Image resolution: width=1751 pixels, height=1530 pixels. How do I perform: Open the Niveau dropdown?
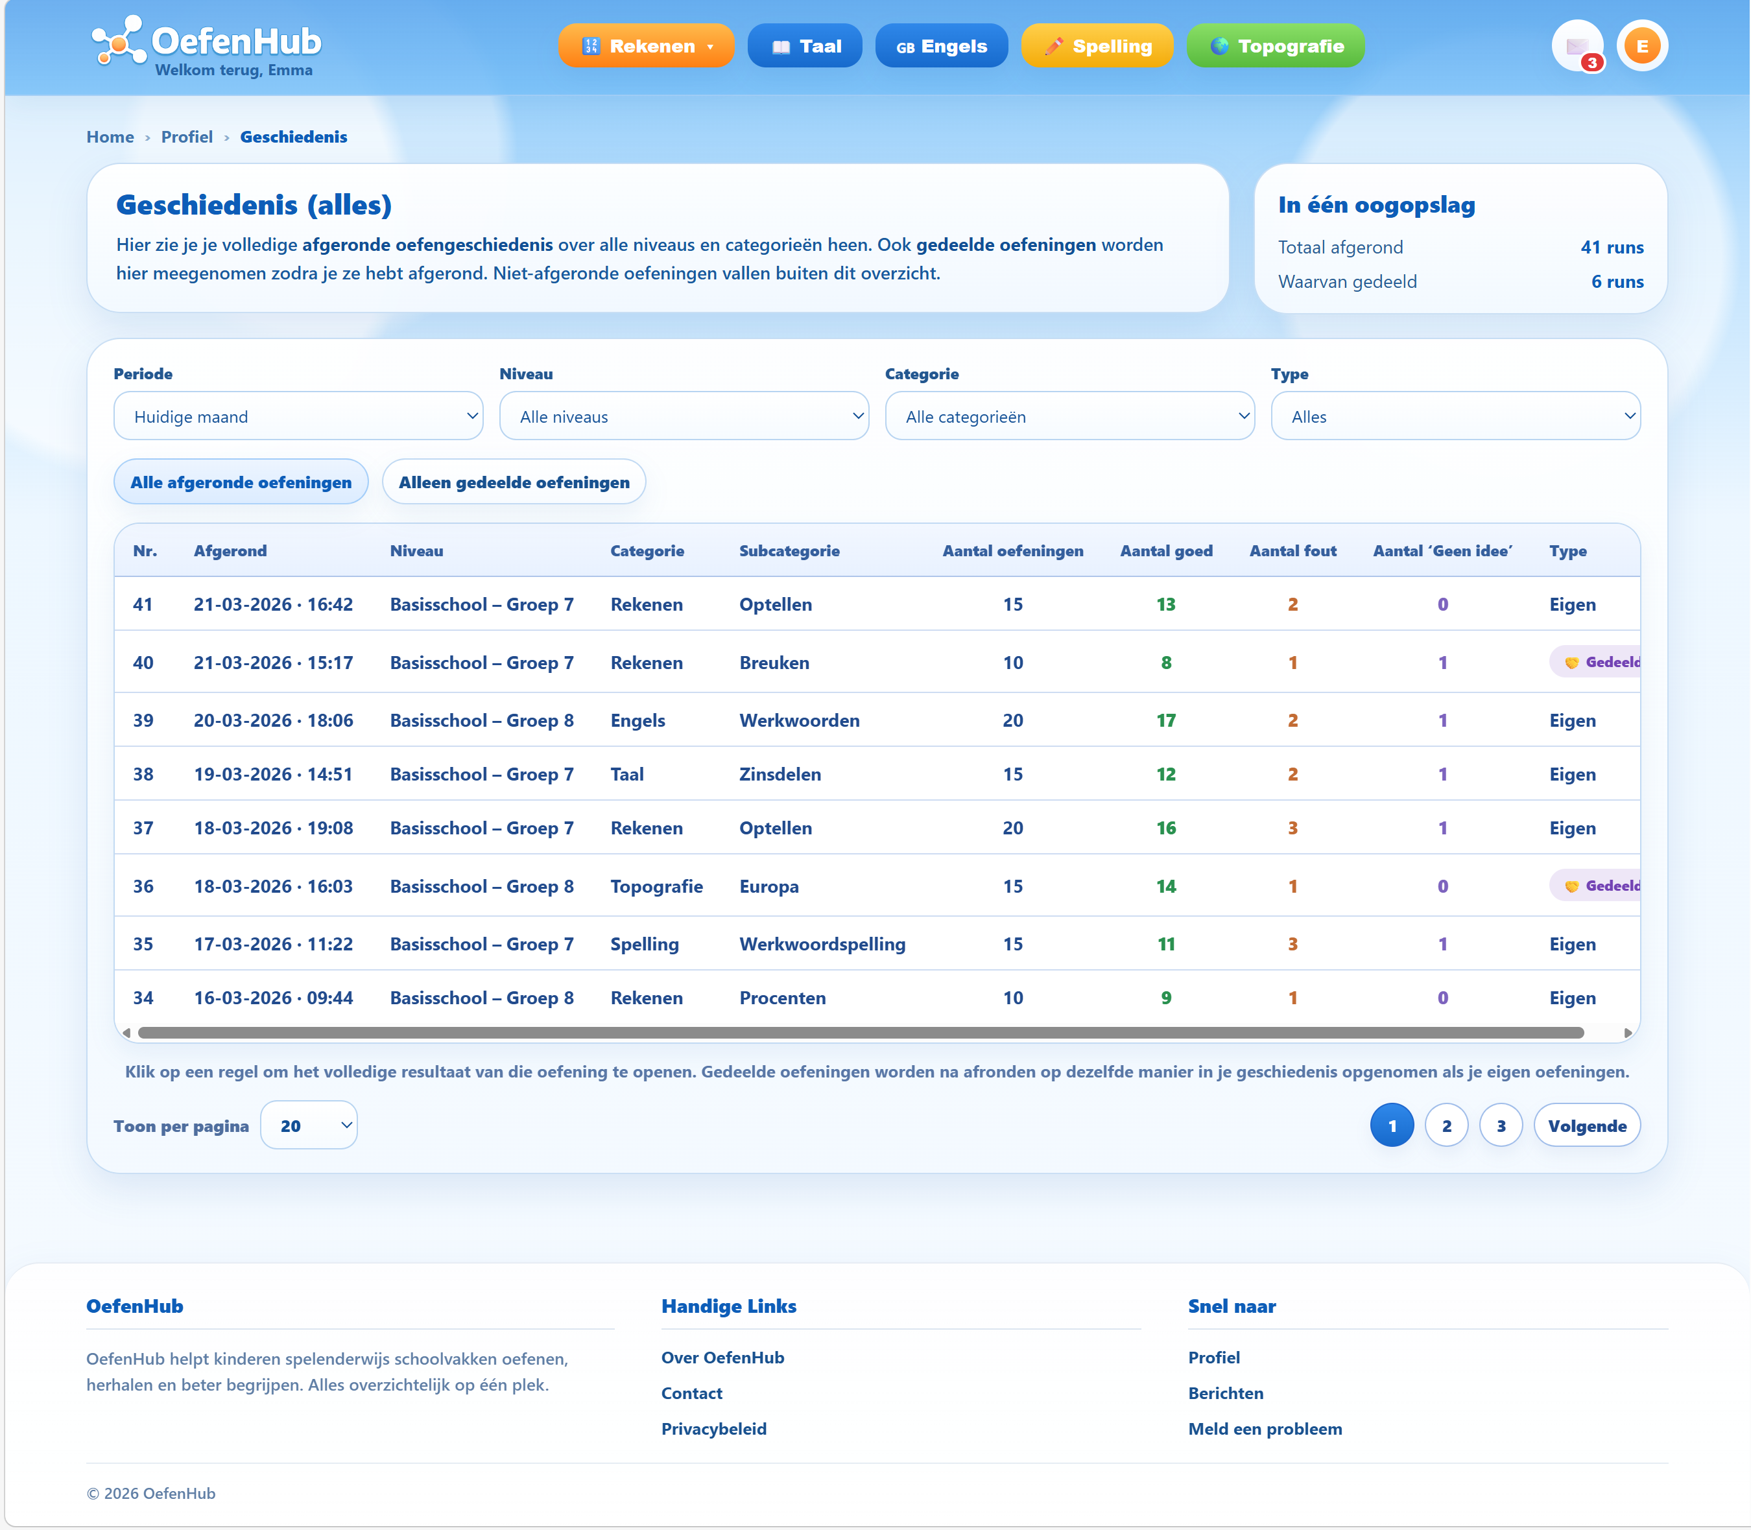[x=684, y=417]
